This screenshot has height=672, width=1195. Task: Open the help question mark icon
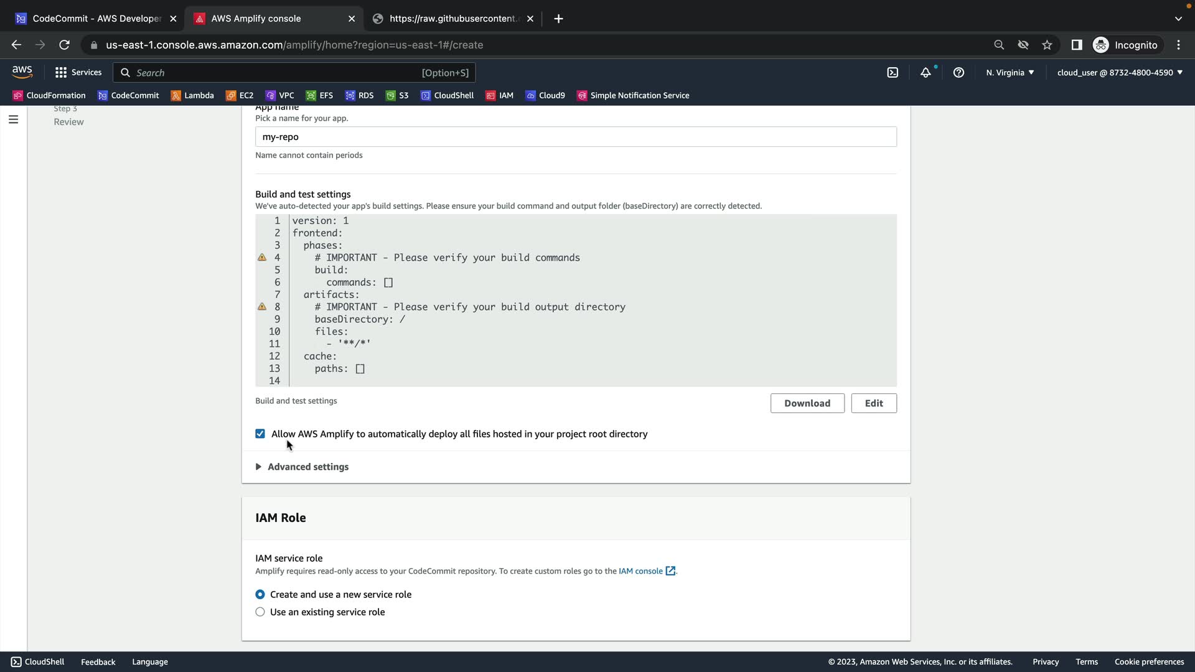[x=958, y=73]
